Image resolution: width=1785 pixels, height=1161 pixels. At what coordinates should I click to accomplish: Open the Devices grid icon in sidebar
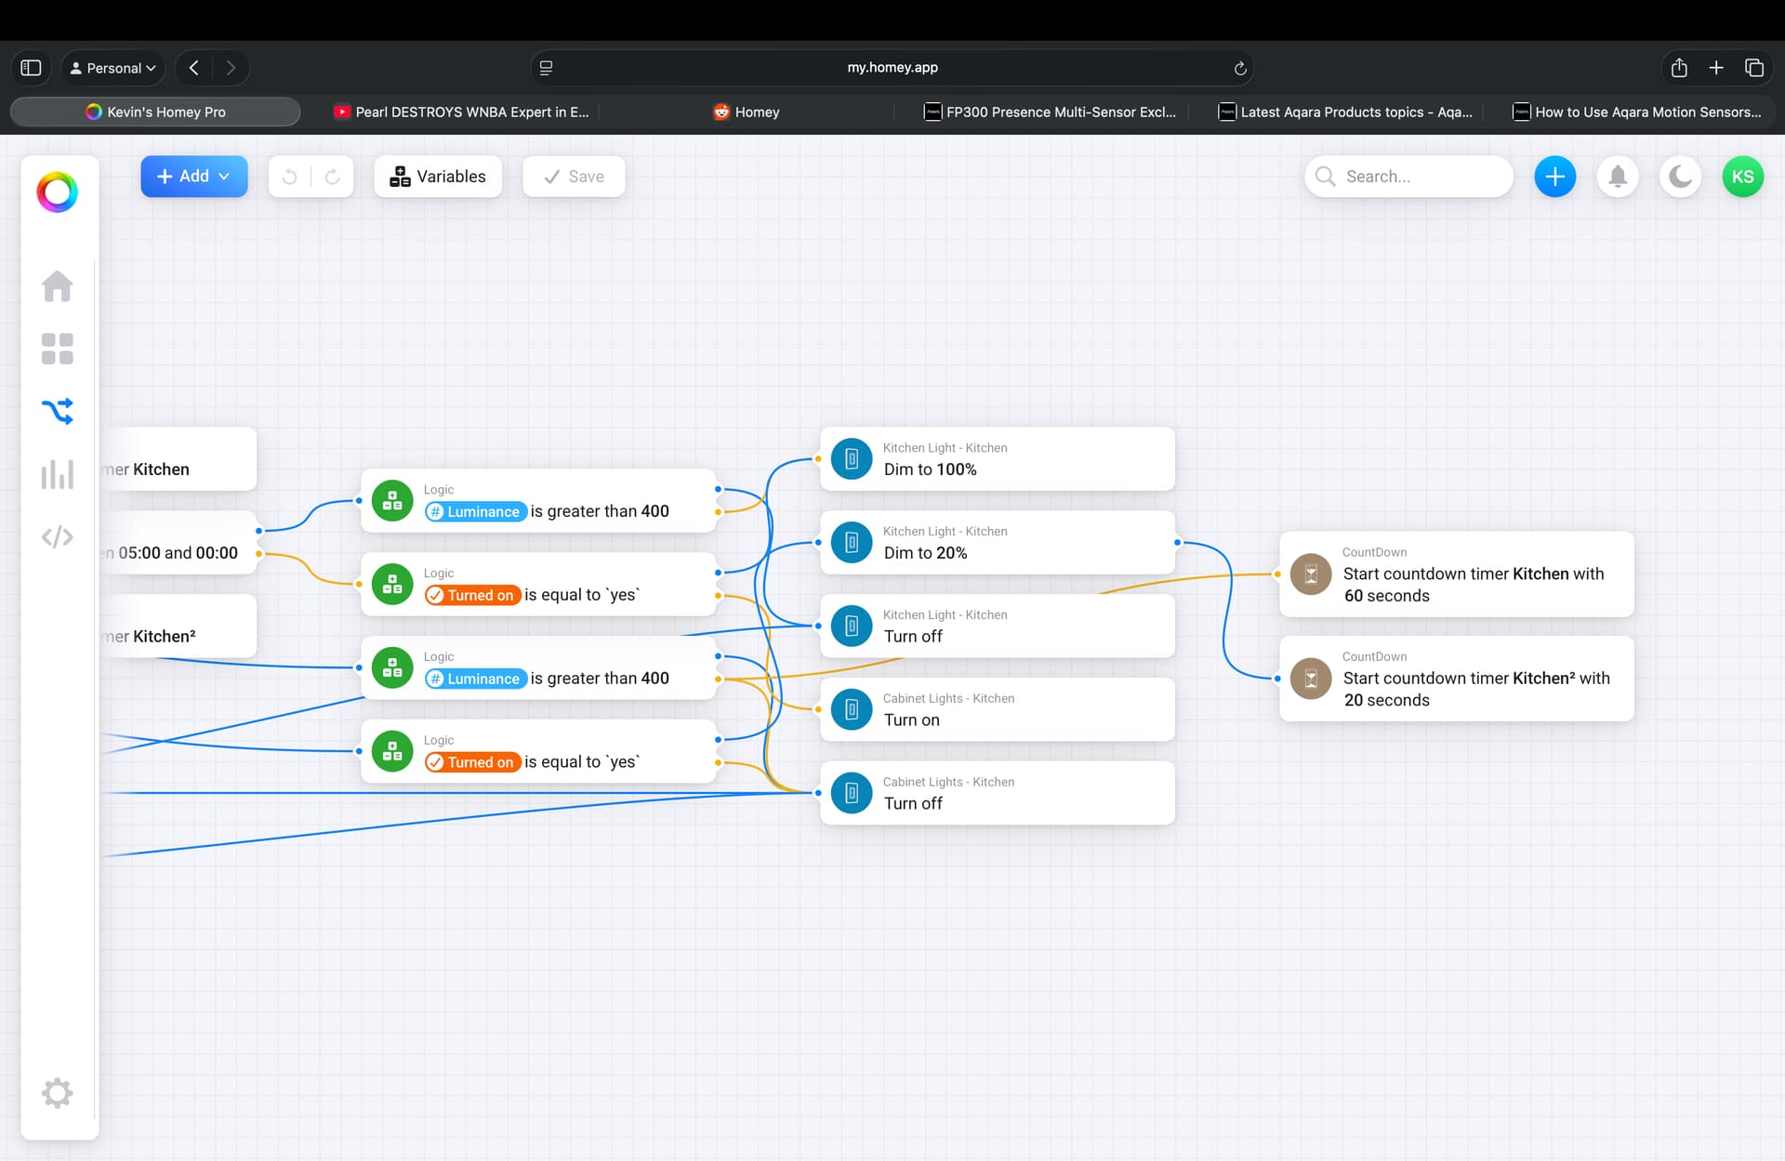tap(57, 349)
